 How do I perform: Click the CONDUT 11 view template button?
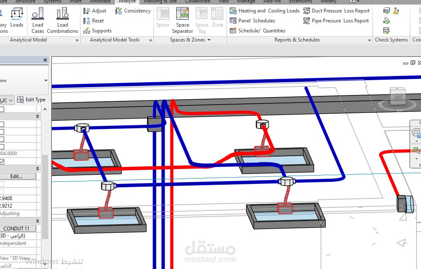18,228
